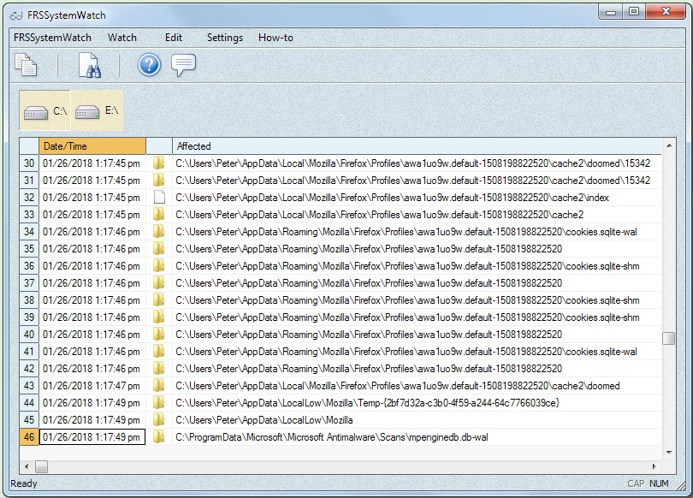The height and width of the screenshot is (498, 693).
Task: Click the folder icon in row 33
Action: pos(159,214)
